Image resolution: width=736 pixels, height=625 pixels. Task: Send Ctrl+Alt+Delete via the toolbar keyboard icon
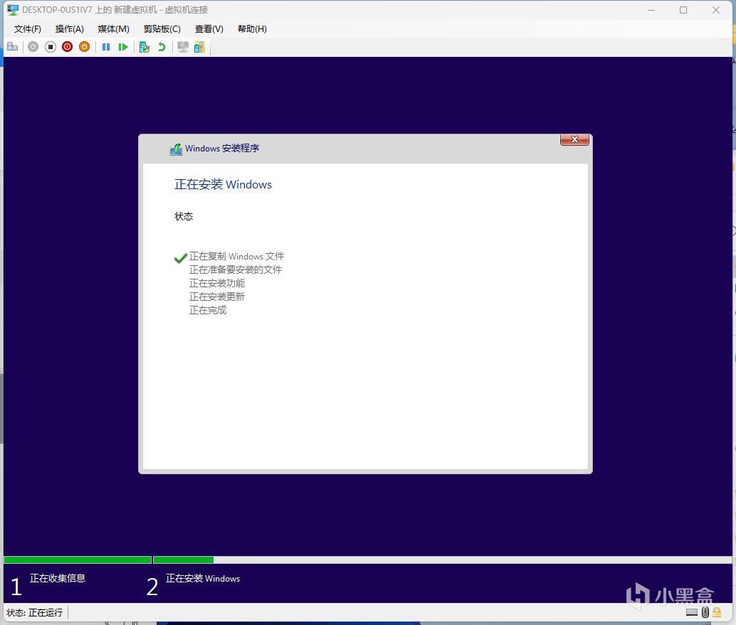[13, 47]
